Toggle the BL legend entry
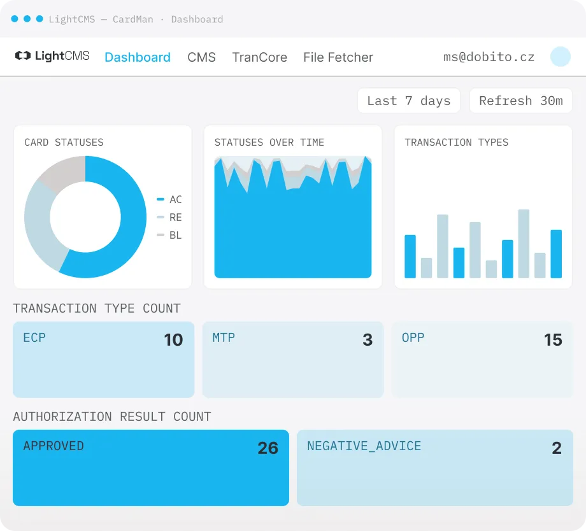 [x=169, y=235]
